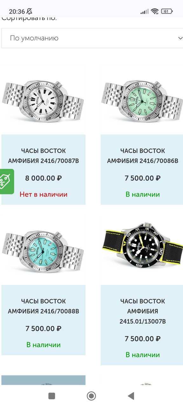Image resolution: width=183 pixels, height=407 pixels.
Task: Open link 'Часы Восток Амфибия 2416/70088B'
Action: 44,306
